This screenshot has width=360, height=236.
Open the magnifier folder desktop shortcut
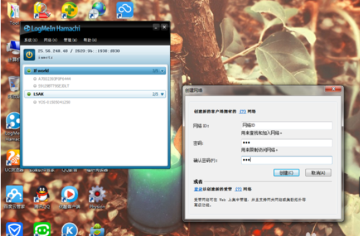coord(42,10)
